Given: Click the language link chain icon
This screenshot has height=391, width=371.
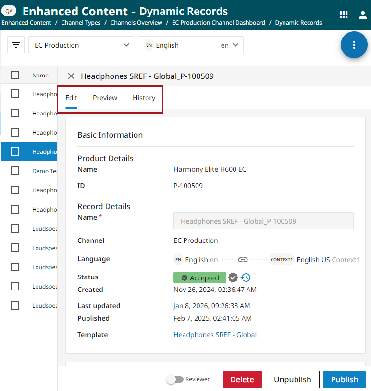Looking at the screenshot, I should coord(243,260).
